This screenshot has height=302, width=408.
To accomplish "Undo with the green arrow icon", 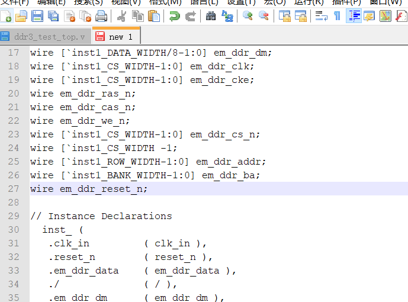I will pyautogui.click(x=175, y=16).
